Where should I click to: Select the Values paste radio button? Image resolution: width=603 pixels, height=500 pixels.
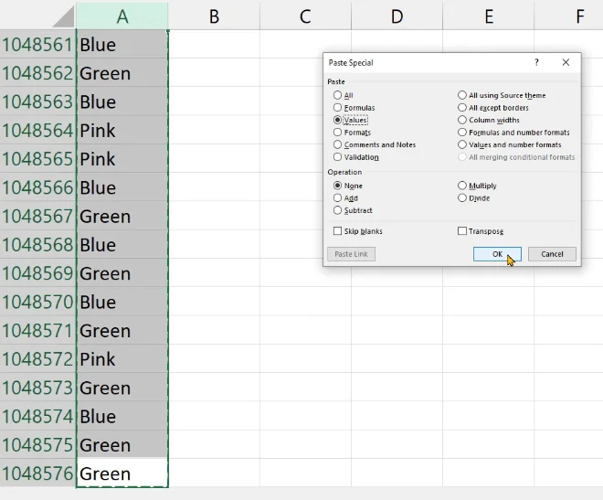pyautogui.click(x=338, y=120)
